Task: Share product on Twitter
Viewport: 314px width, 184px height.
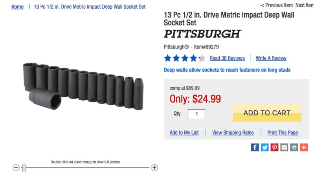Action: (264, 148)
